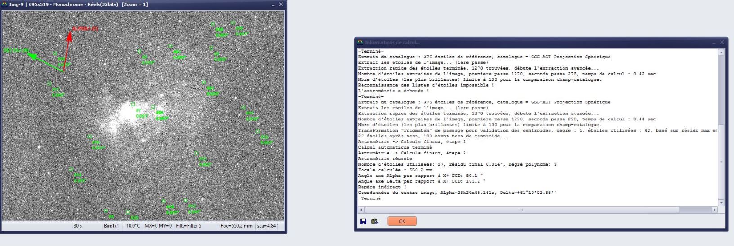The width and height of the screenshot is (734, 246).
Task: Click the log's vertical scrollbar up arrow
Action: click(x=721, y=53)
